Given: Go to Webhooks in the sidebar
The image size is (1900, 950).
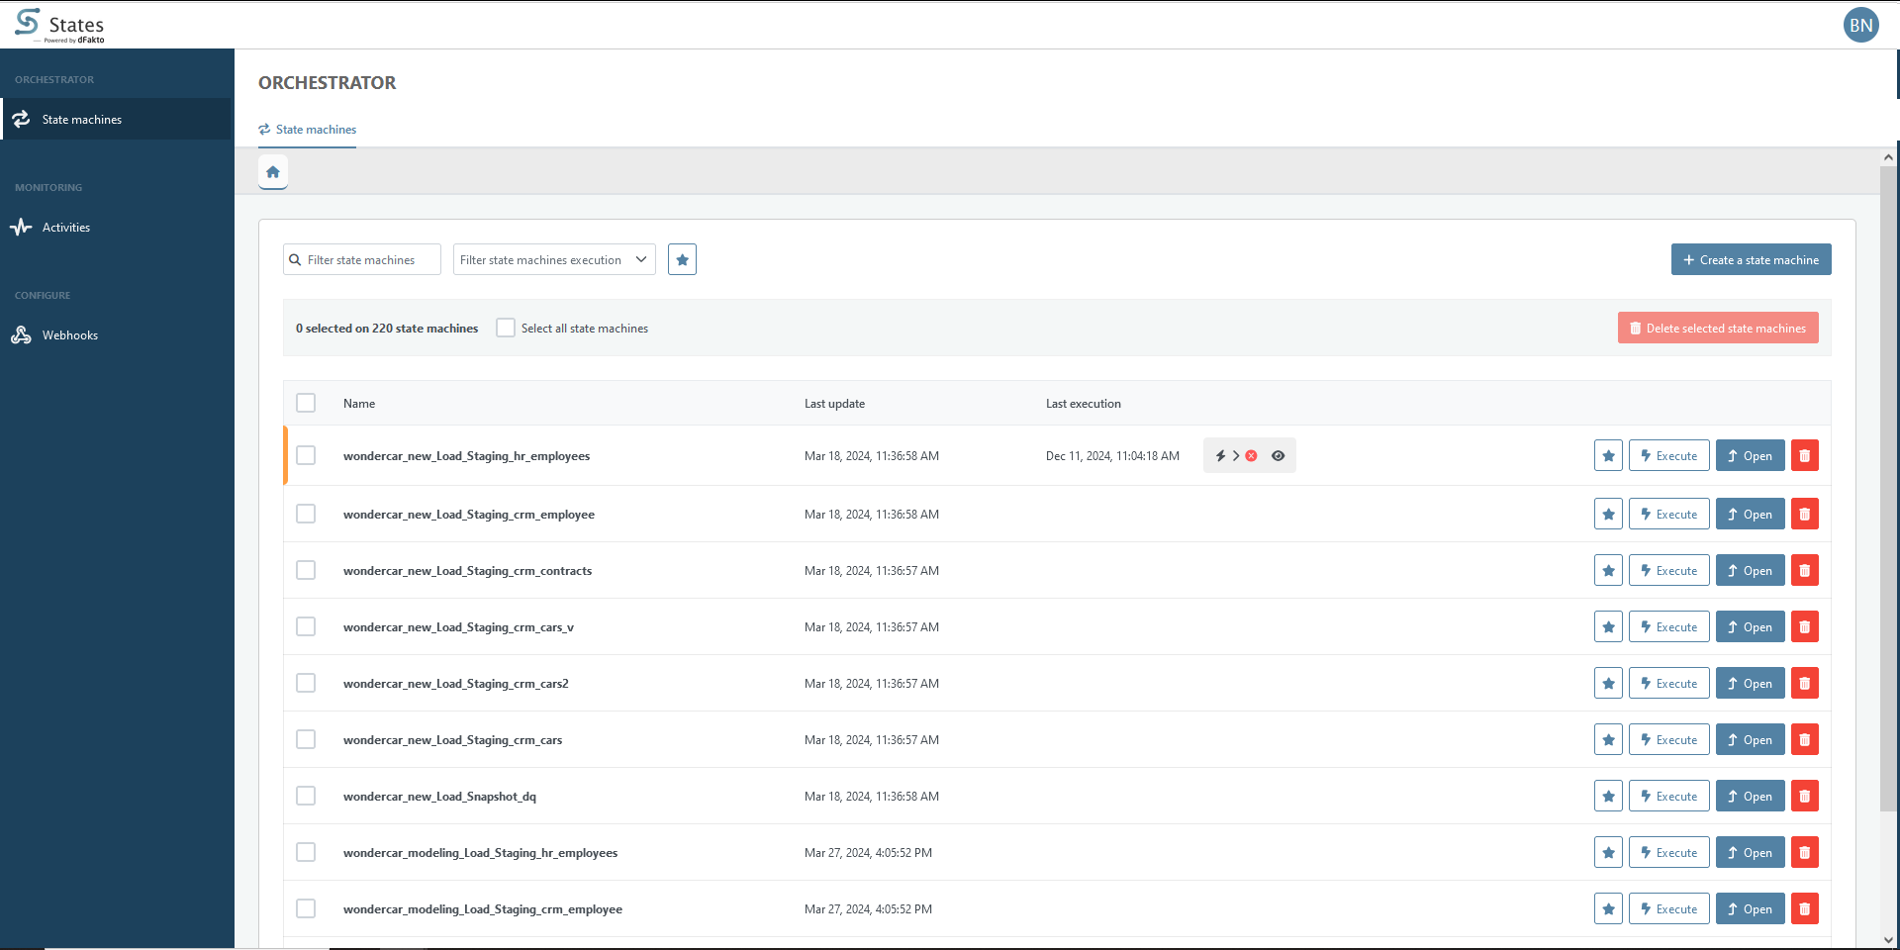Looking at the screenshot, I should [69, 335].
